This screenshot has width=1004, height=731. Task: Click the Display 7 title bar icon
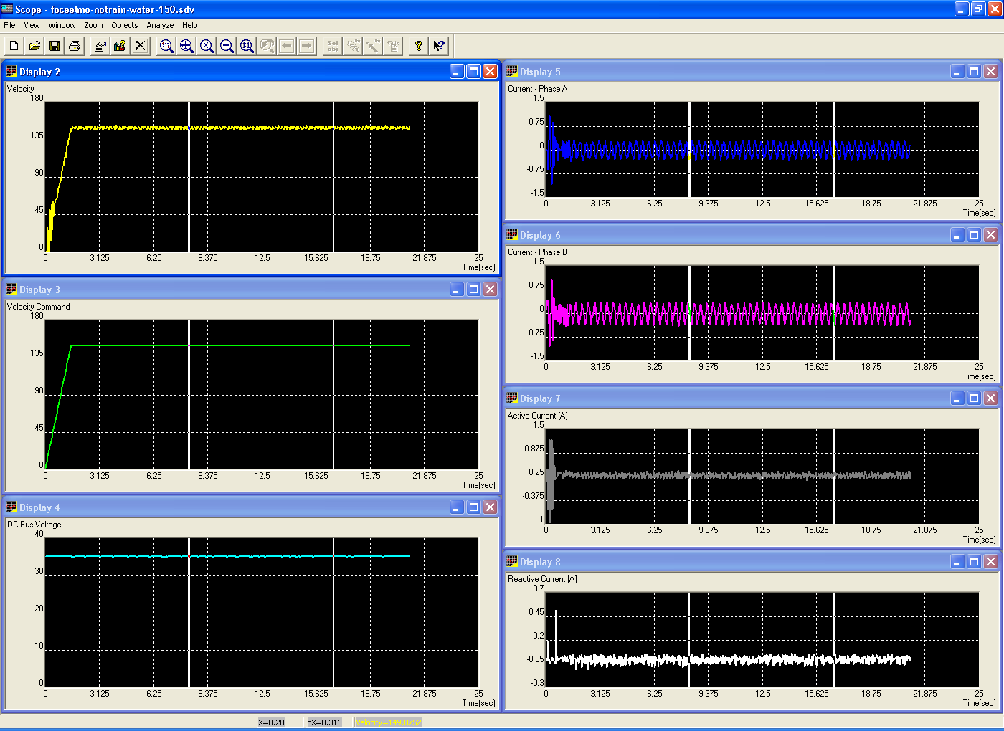(x=512, y=398)
